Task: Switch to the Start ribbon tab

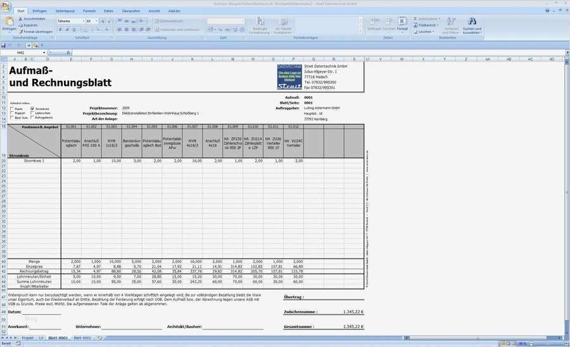Action: 21,11
